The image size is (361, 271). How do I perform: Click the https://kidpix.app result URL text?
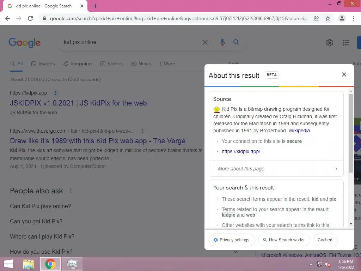(x=28, y=93)
